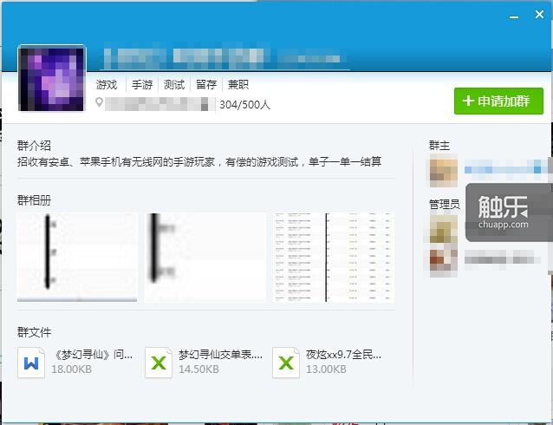Click the blurred group owner name link
553x425 pixels.
[503, 168]
